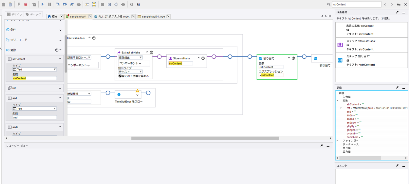The image size is (409, 184).
Task: Toggle 全ての下位層を含める checkbox
Action: point(120,76)
